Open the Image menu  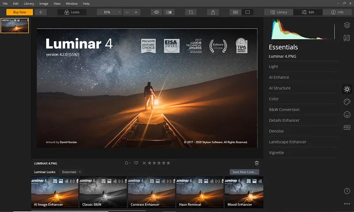tap(43, 4)
